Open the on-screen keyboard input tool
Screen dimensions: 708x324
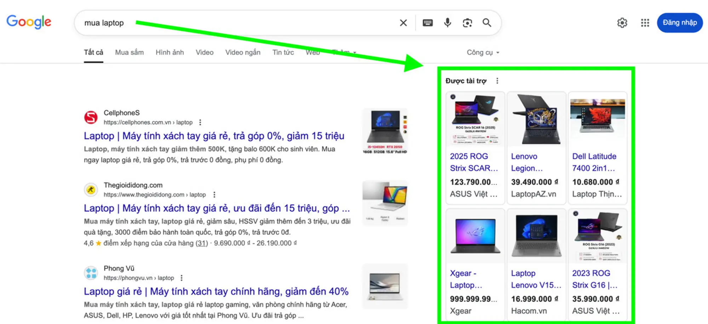[x=428, y=23]
